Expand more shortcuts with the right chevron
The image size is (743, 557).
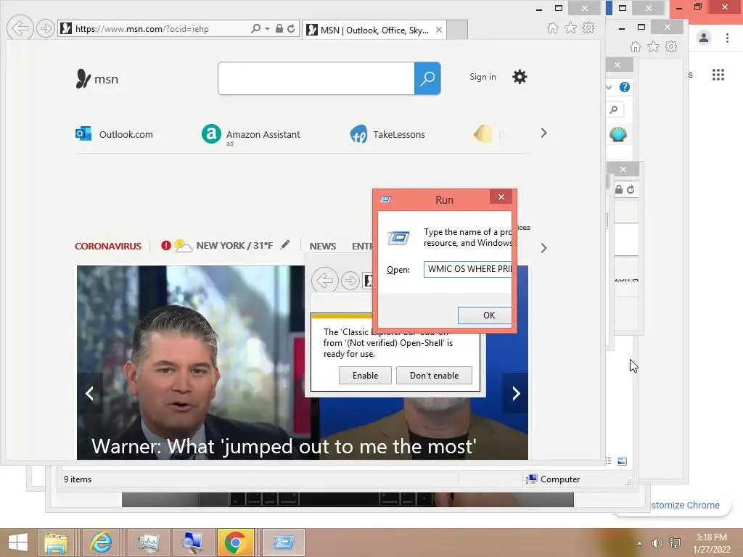coord(543,133)
